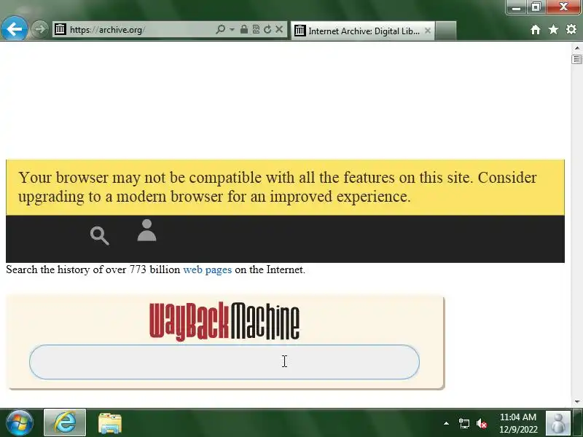
Task: Click the browser compatibility warning text
Action: [x=278, y=187]
